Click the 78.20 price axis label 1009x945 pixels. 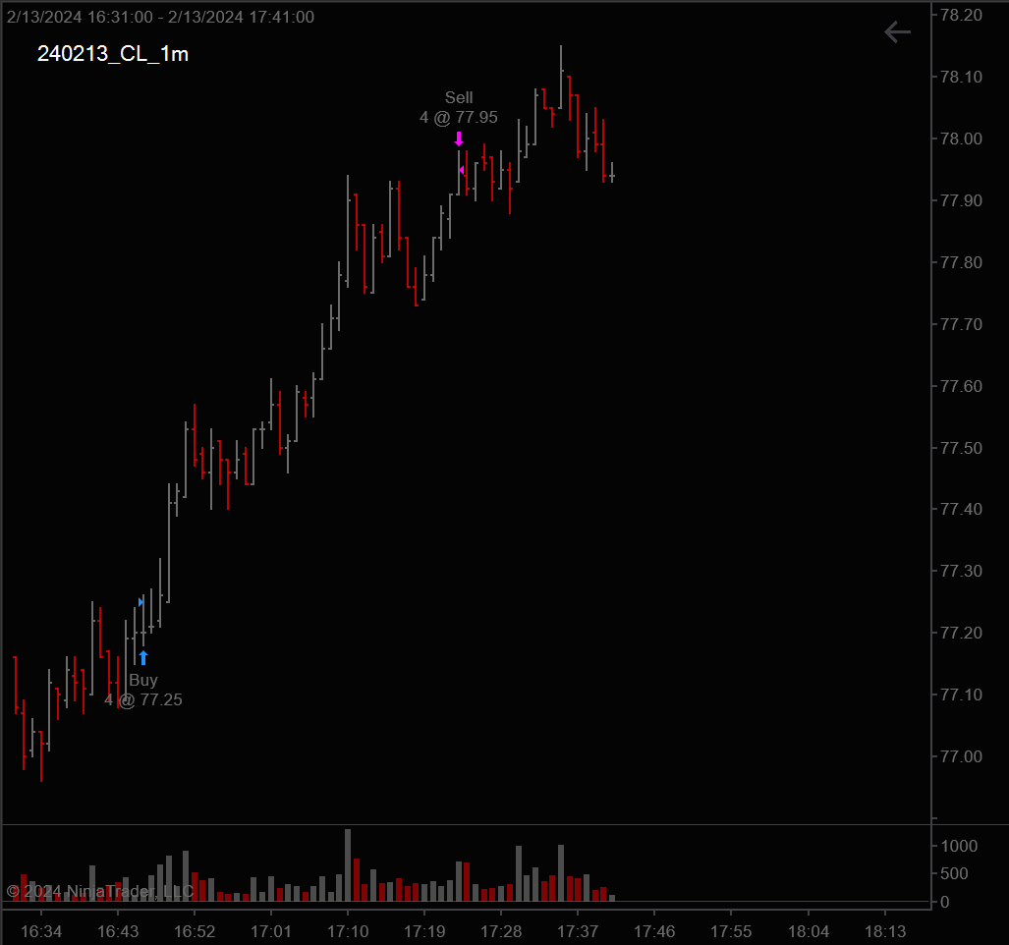point(962,15)
